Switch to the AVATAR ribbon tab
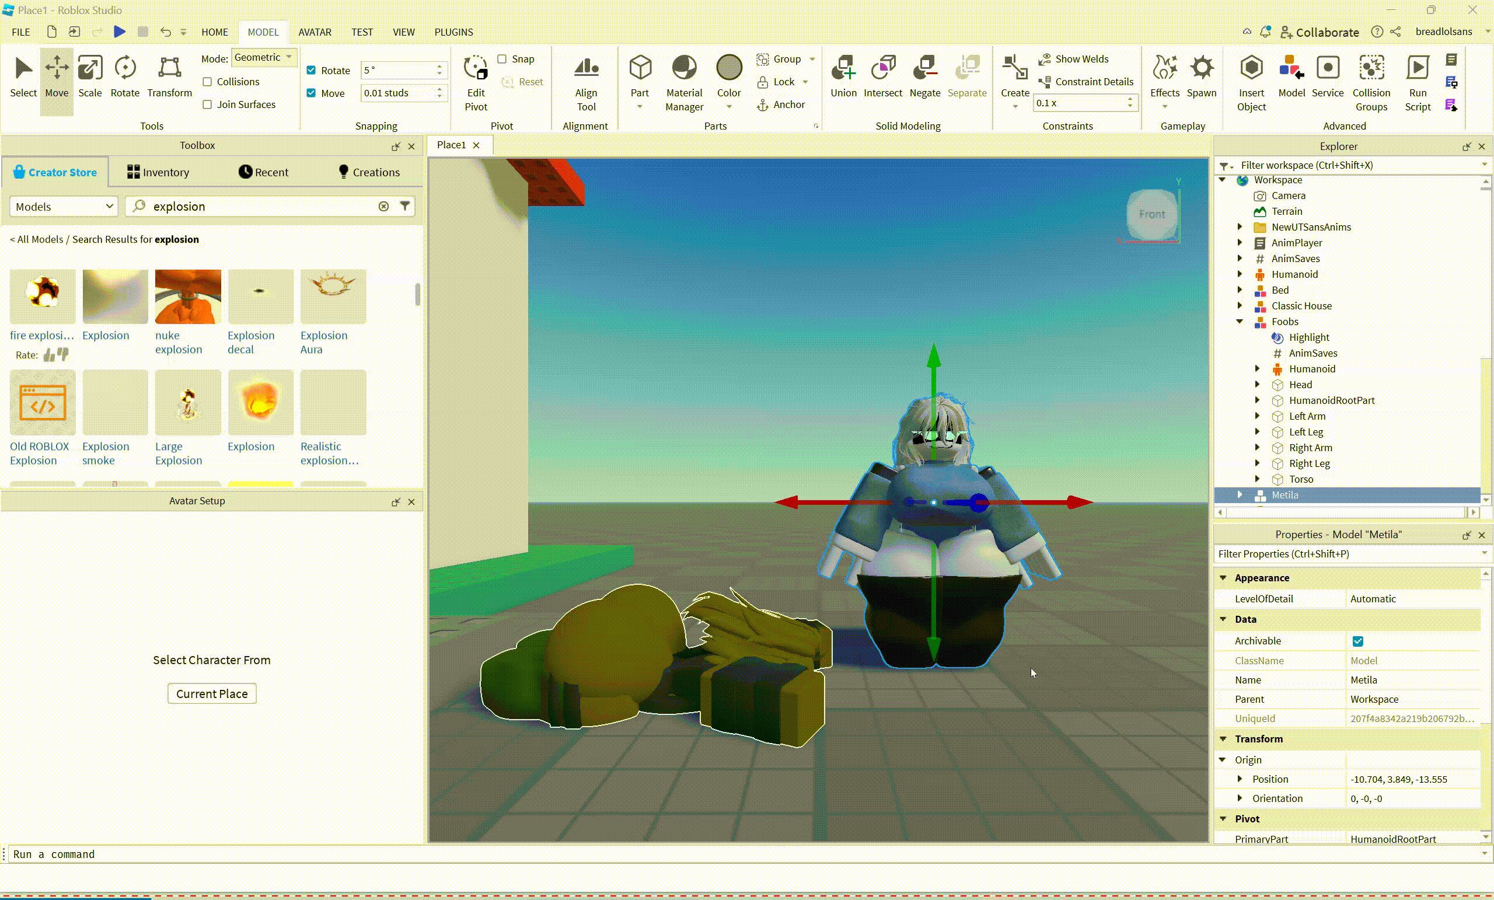Image resolution: width=1494 pixels, height=900 pixels. click(x=315, y=32)
